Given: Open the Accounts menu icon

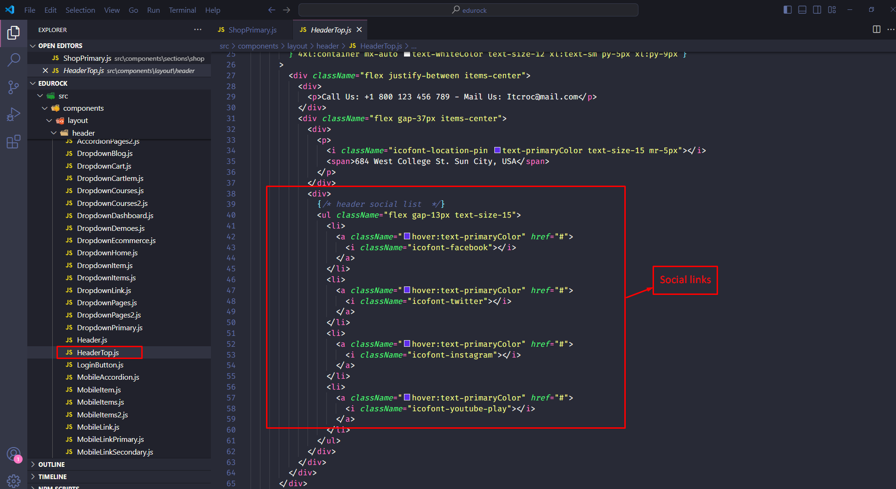Looking at the screenshot, I should (x=14, y=454).
